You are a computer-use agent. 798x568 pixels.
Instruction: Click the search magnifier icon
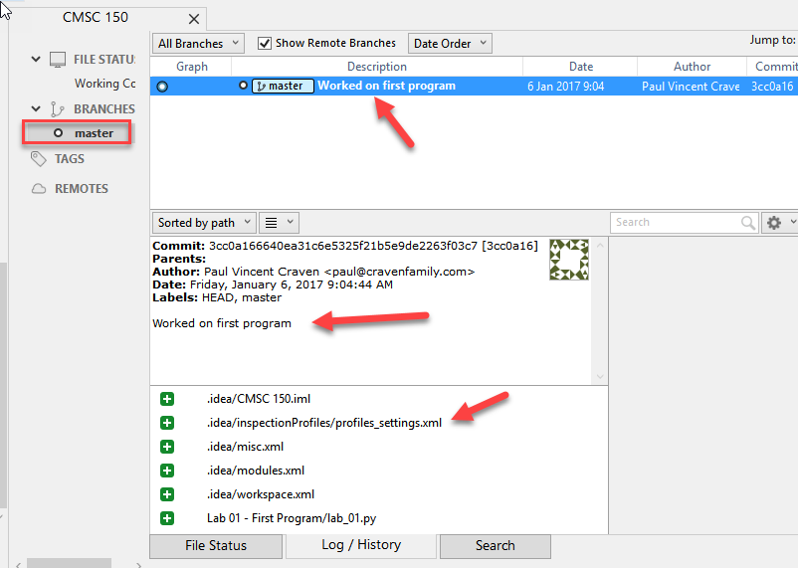pyautogui.click(x=748, y=223)
